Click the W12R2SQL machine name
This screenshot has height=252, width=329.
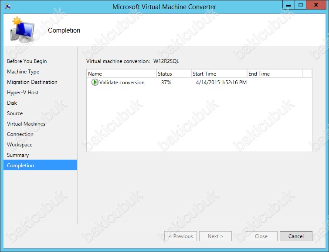[166, 61]
